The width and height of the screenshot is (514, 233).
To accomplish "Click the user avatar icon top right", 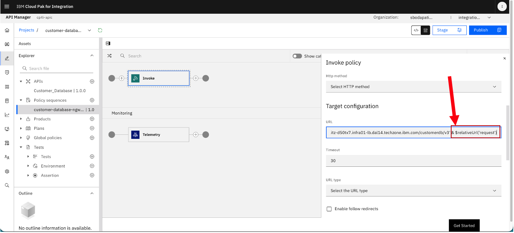I will click(x=502, y=6).
